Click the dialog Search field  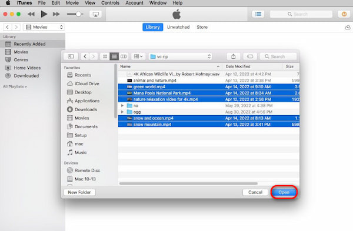click(x=278, y=56)
